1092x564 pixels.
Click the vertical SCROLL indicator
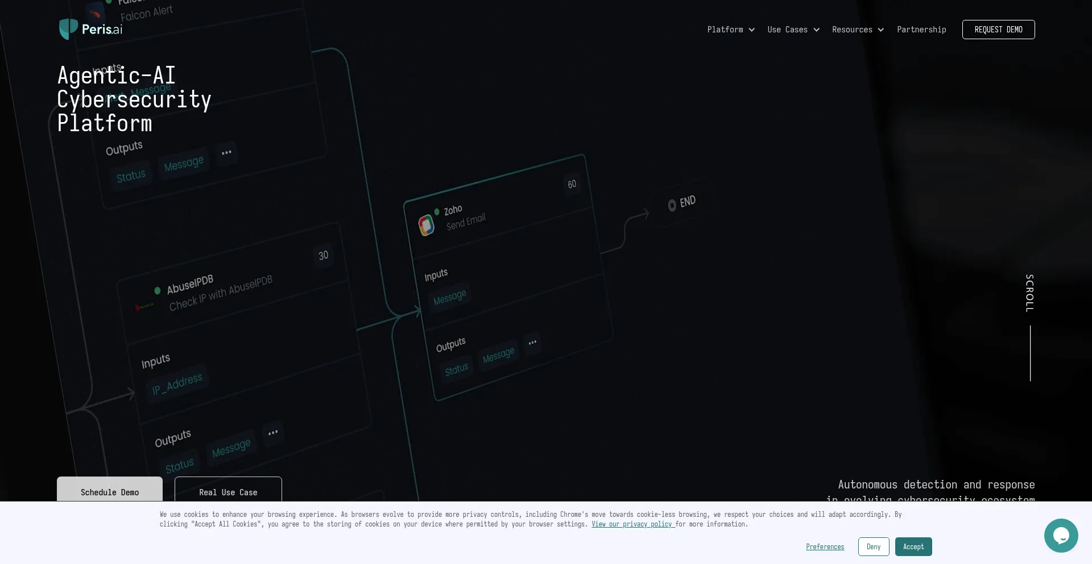click(1029, 294)
